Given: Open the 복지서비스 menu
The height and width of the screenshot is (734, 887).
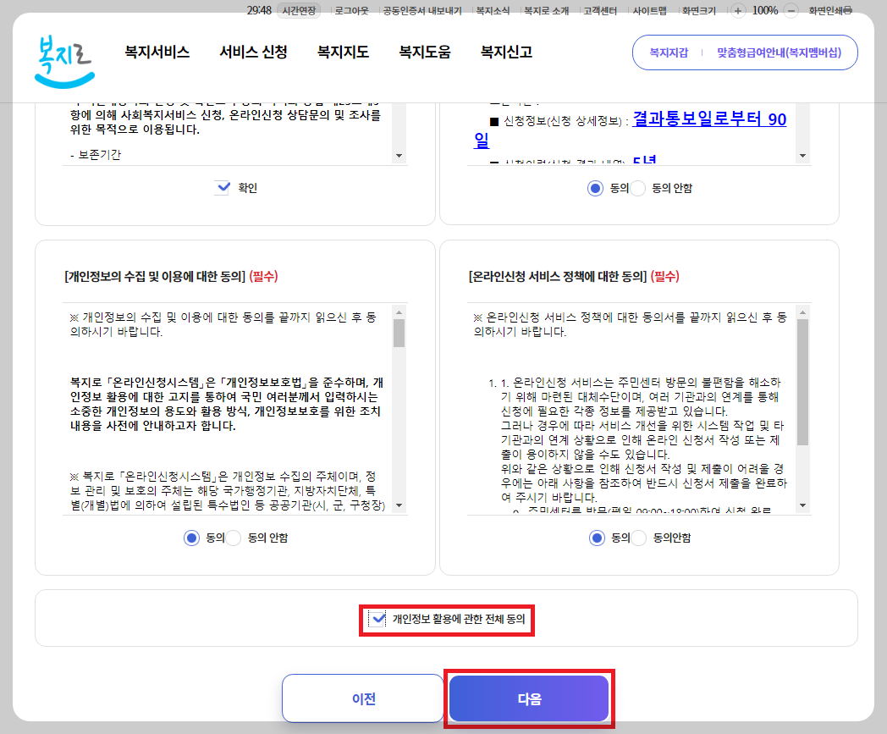Looking at the screenshot, I should 156,51.
